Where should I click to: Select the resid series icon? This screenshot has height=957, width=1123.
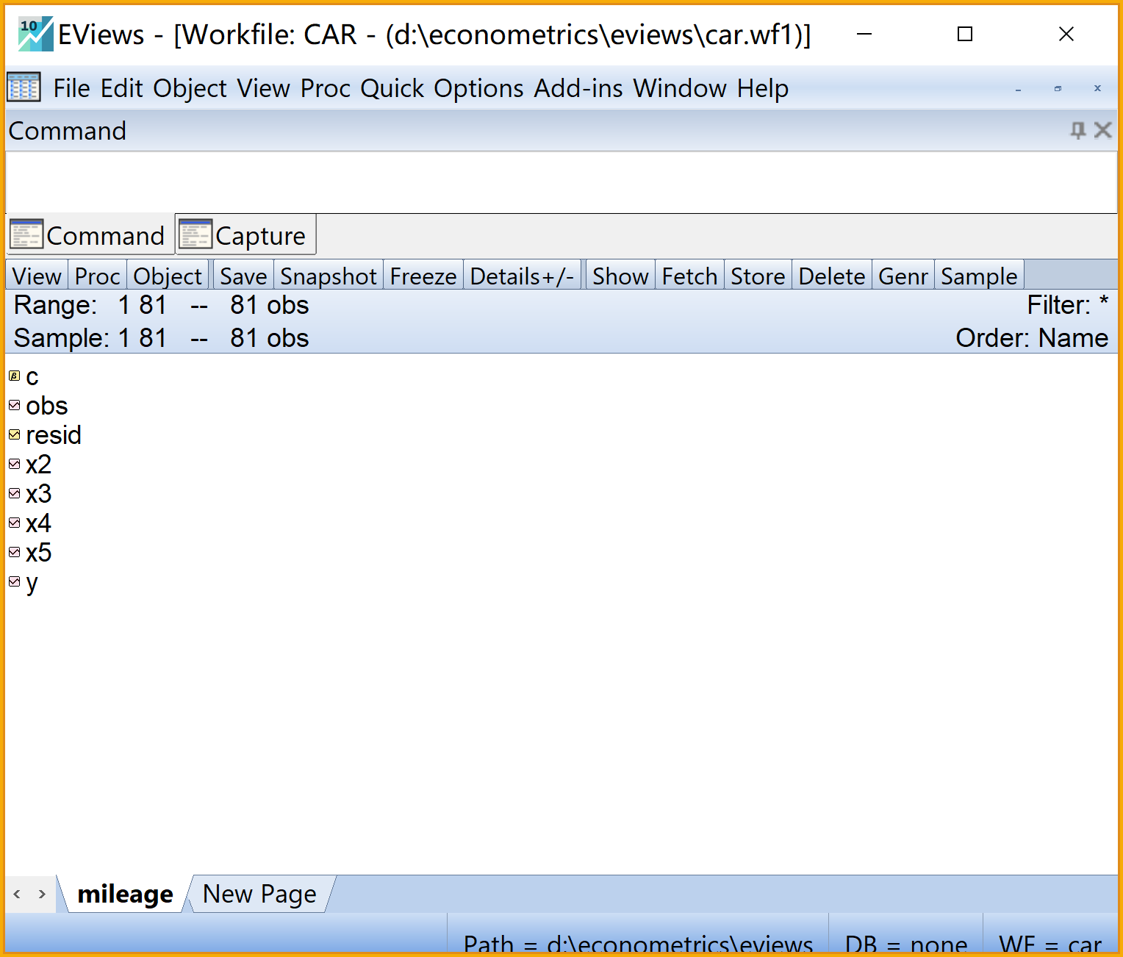(14, 435)
